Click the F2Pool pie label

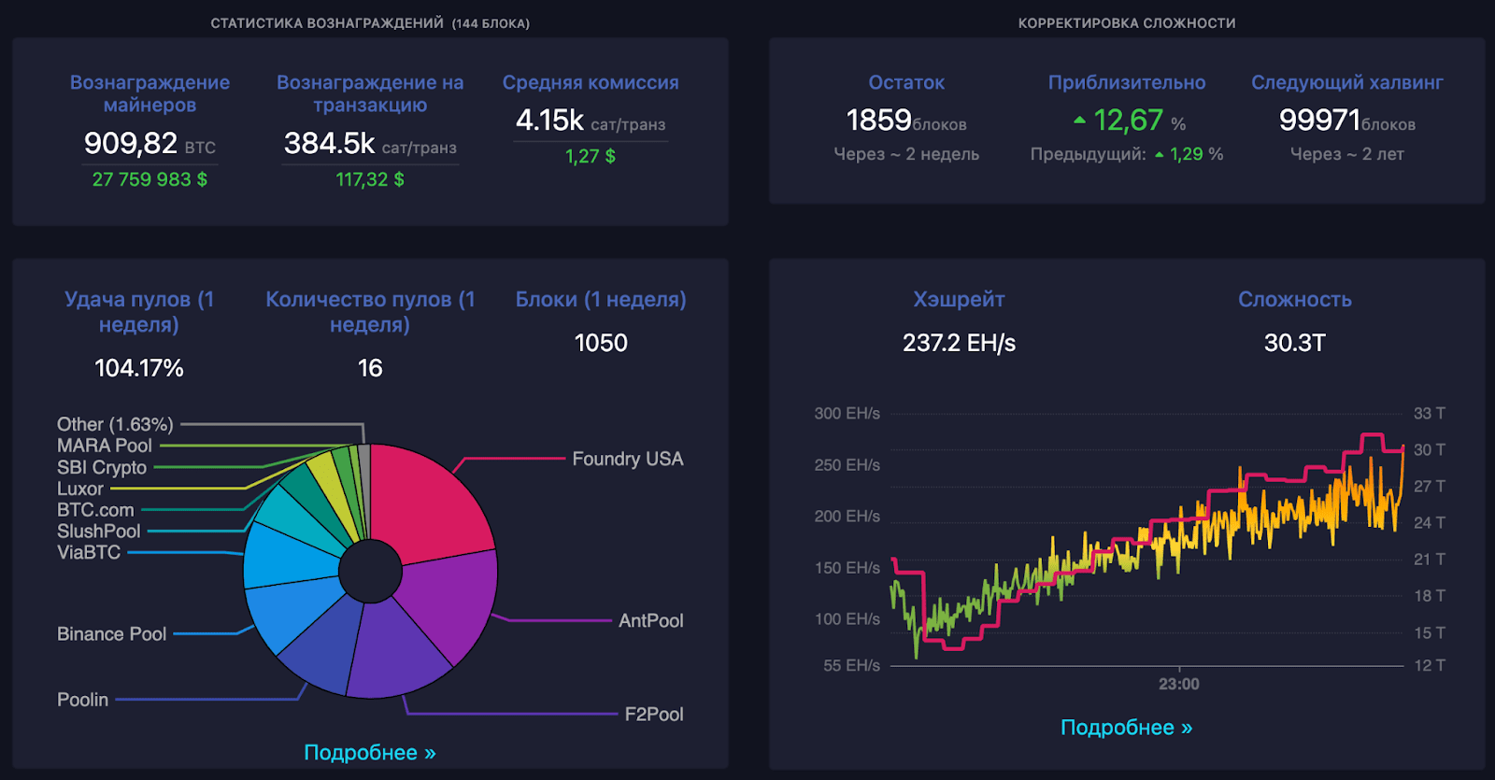654,714
